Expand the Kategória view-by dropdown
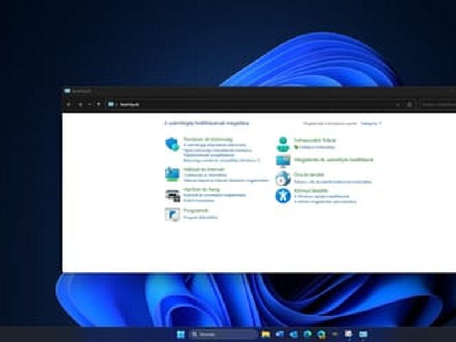 click(371, 123)
